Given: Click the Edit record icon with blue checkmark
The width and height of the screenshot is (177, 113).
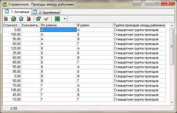Looking at the screenshot, I should click(x=21, y=19).
